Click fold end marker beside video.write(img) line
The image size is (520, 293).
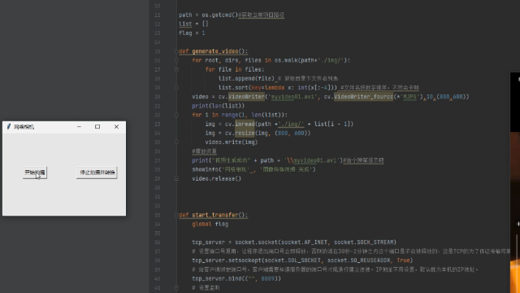click(176, 142)
